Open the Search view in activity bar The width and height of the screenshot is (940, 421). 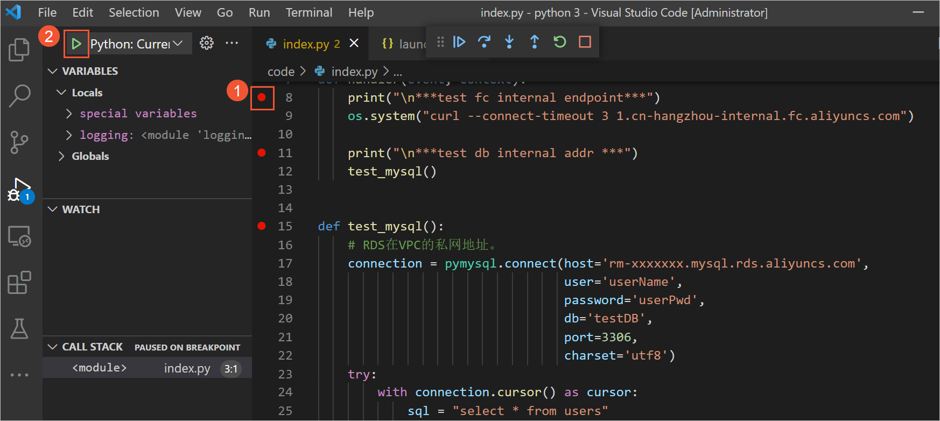pyautogui.click(x=19, y=96)
